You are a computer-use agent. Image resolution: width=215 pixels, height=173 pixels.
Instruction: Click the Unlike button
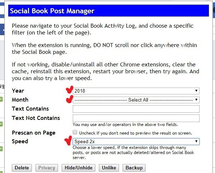pyautogui.click(x=109, y=168)
